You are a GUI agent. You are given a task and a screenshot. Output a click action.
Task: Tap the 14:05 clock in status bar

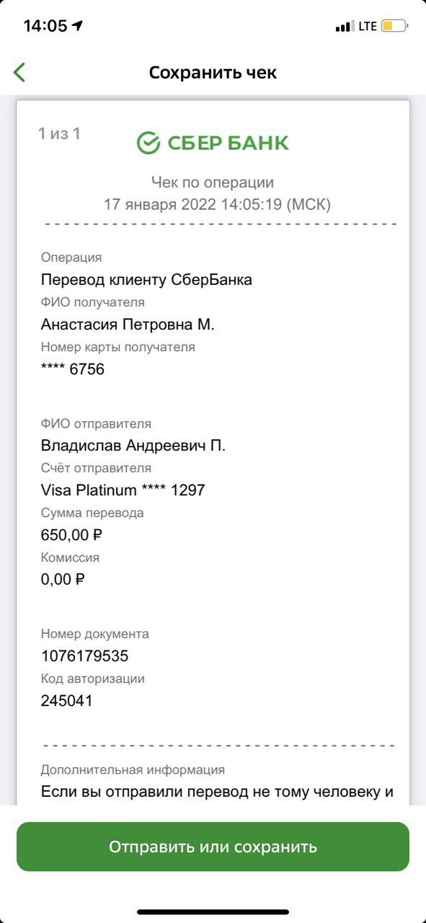(x=45, y=26)
